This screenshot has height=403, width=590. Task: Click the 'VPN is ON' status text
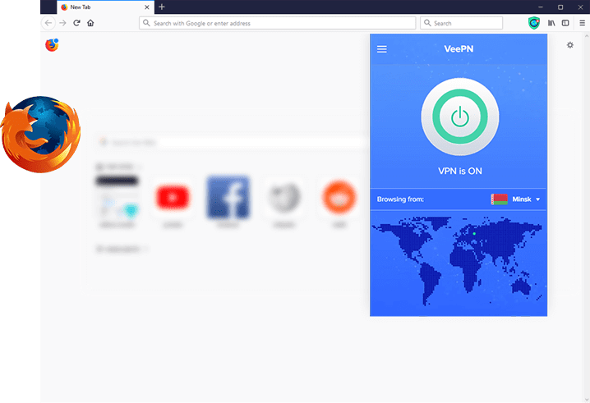click(x=460, y=171)
